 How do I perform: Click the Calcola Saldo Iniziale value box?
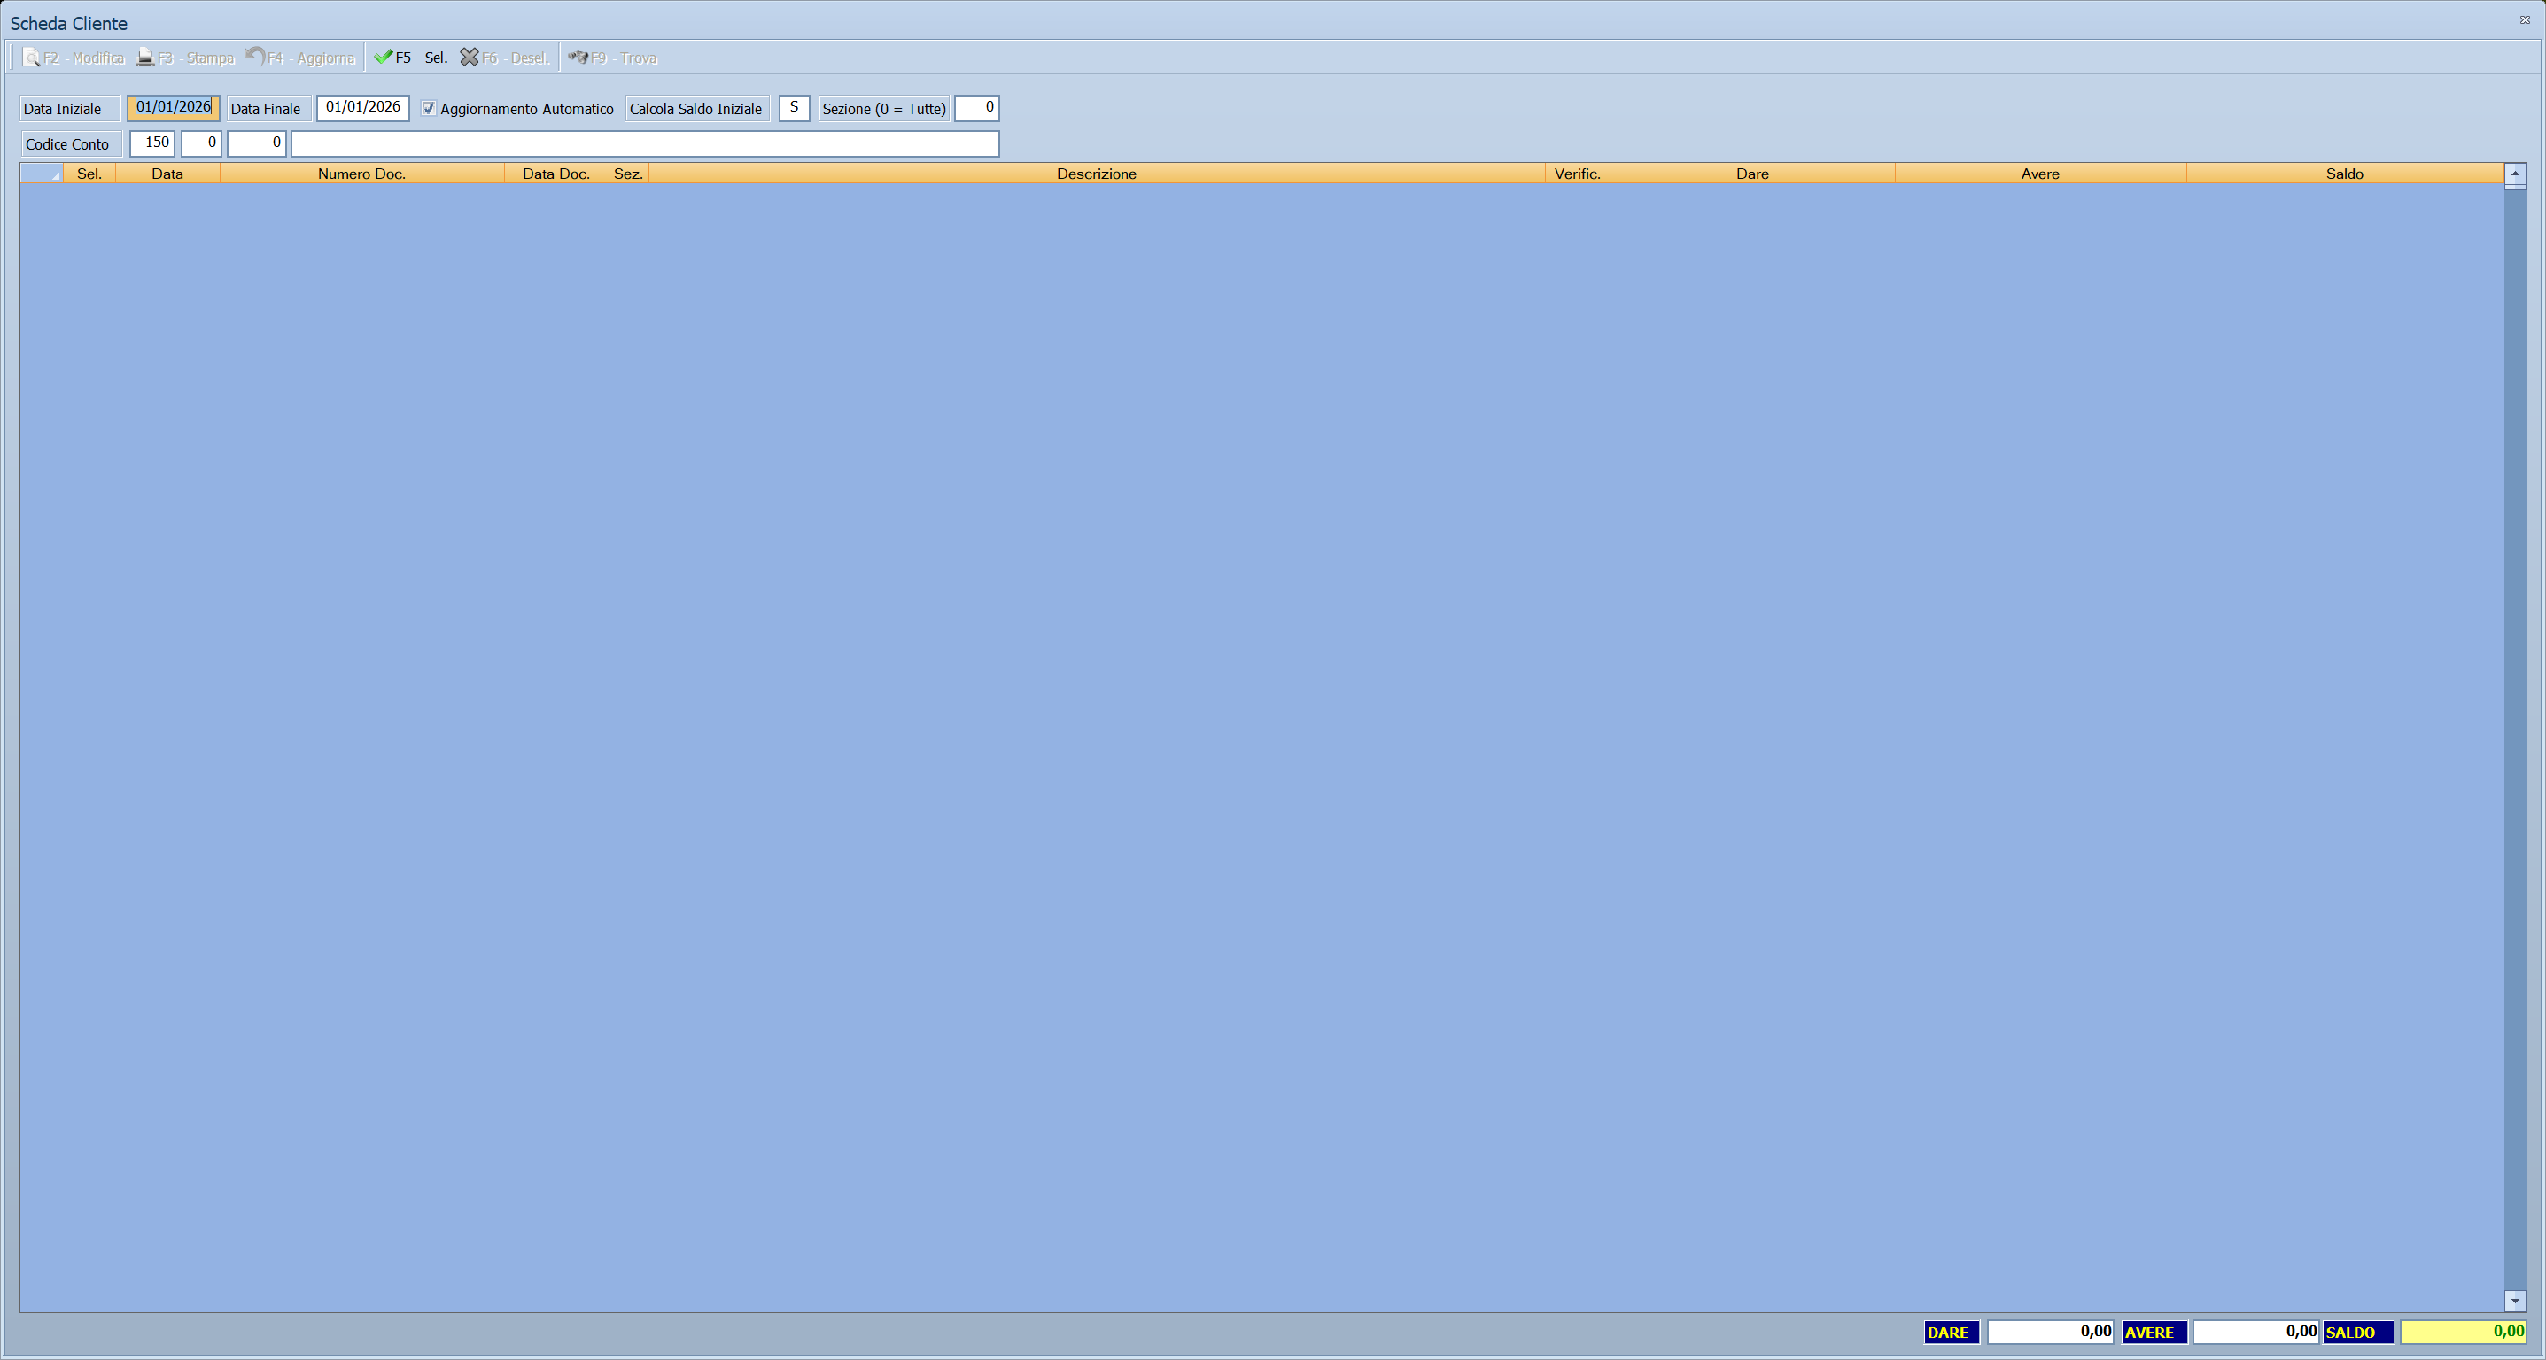794,108
